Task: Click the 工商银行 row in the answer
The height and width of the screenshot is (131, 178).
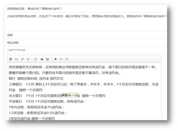Action: click(84, 84)
